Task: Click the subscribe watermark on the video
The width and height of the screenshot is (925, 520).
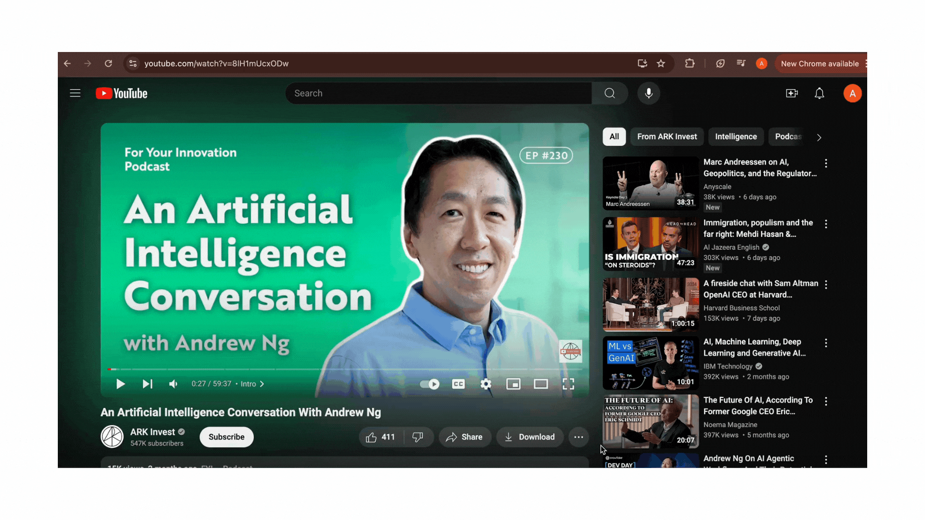Action: pos(570,351)
